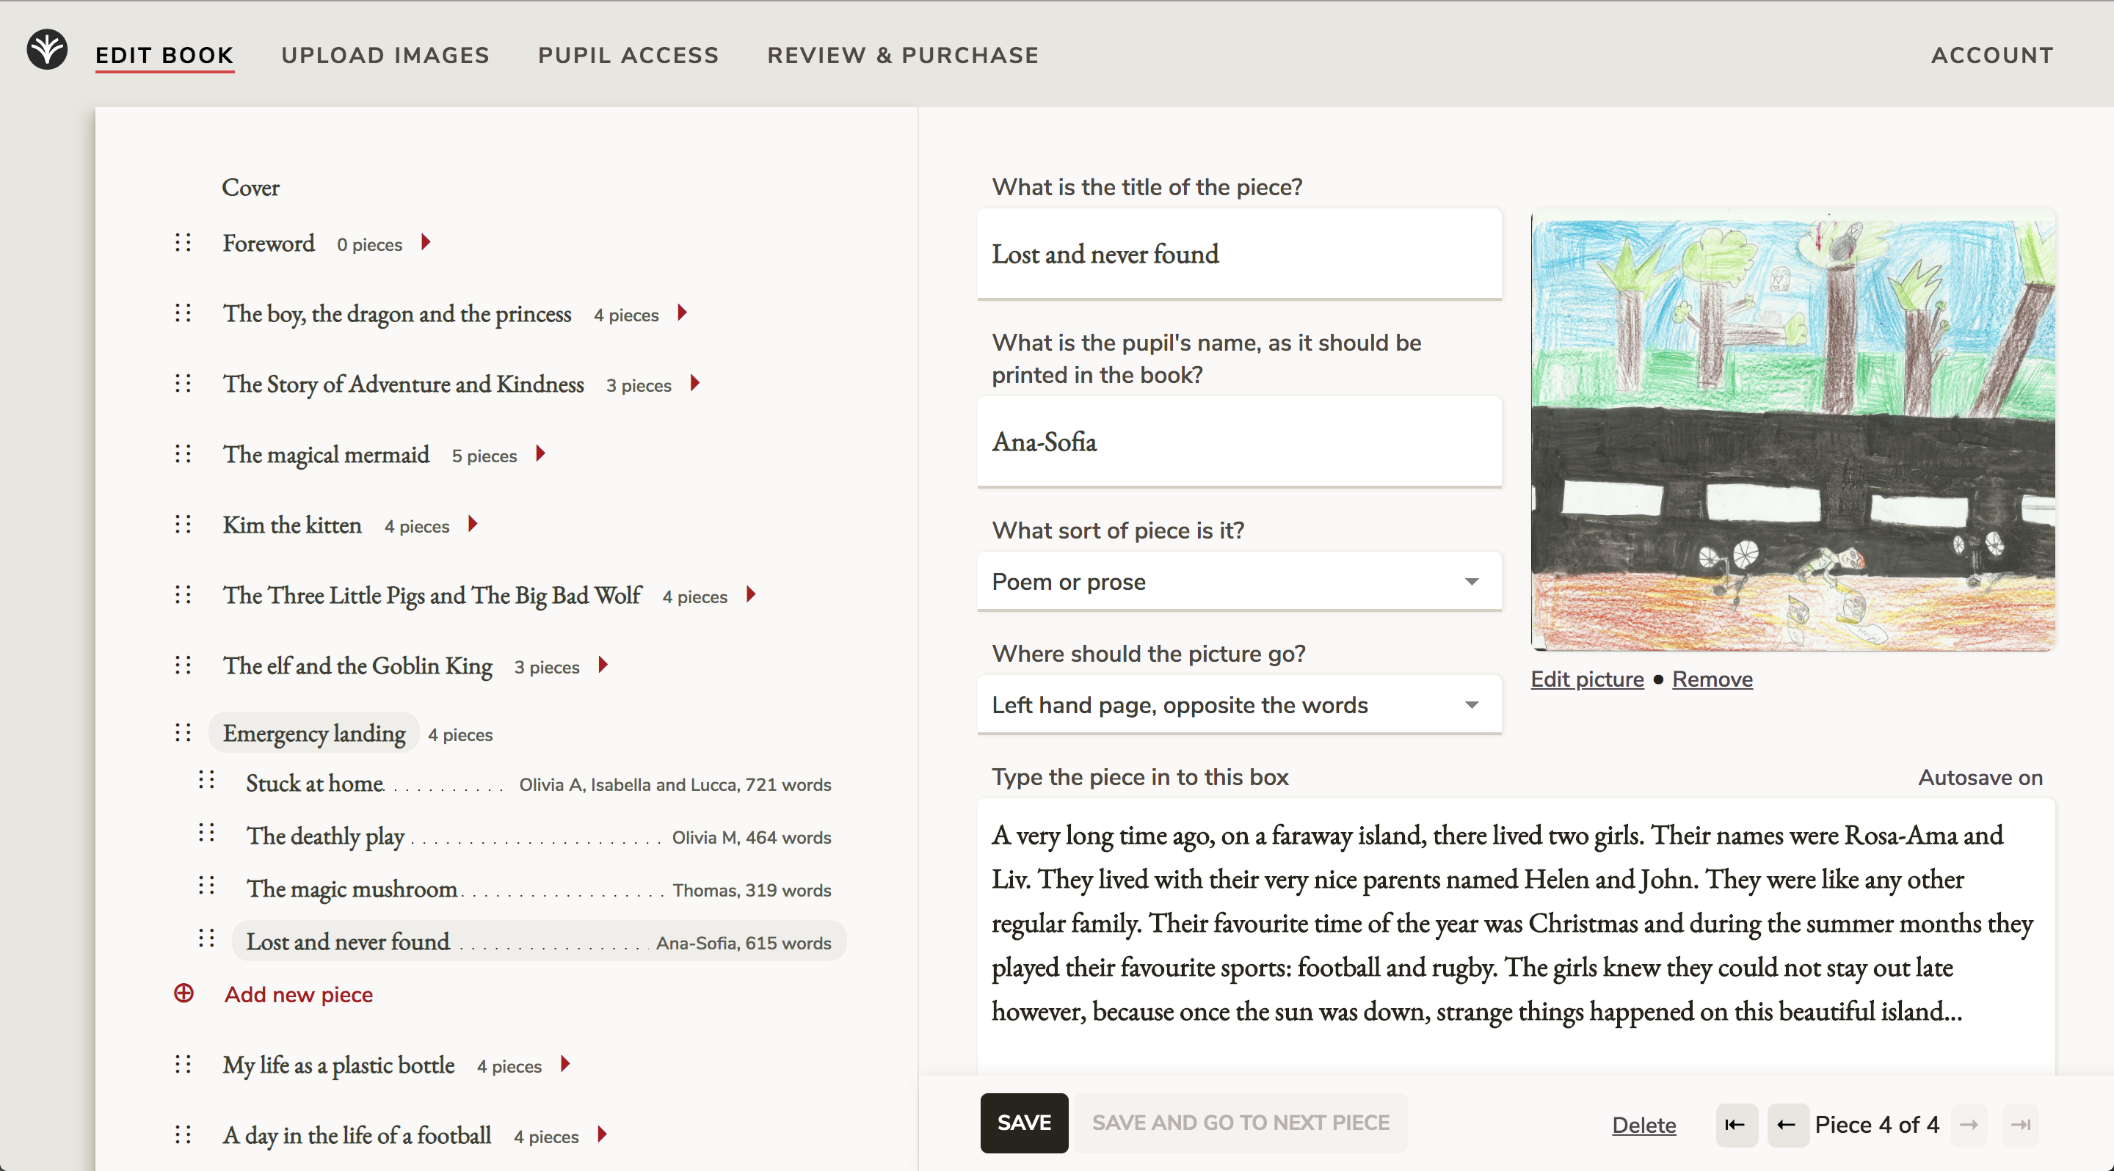Open the piece type dropdown for poem or prose
2114x1171 pixels.
[1236, 581]
